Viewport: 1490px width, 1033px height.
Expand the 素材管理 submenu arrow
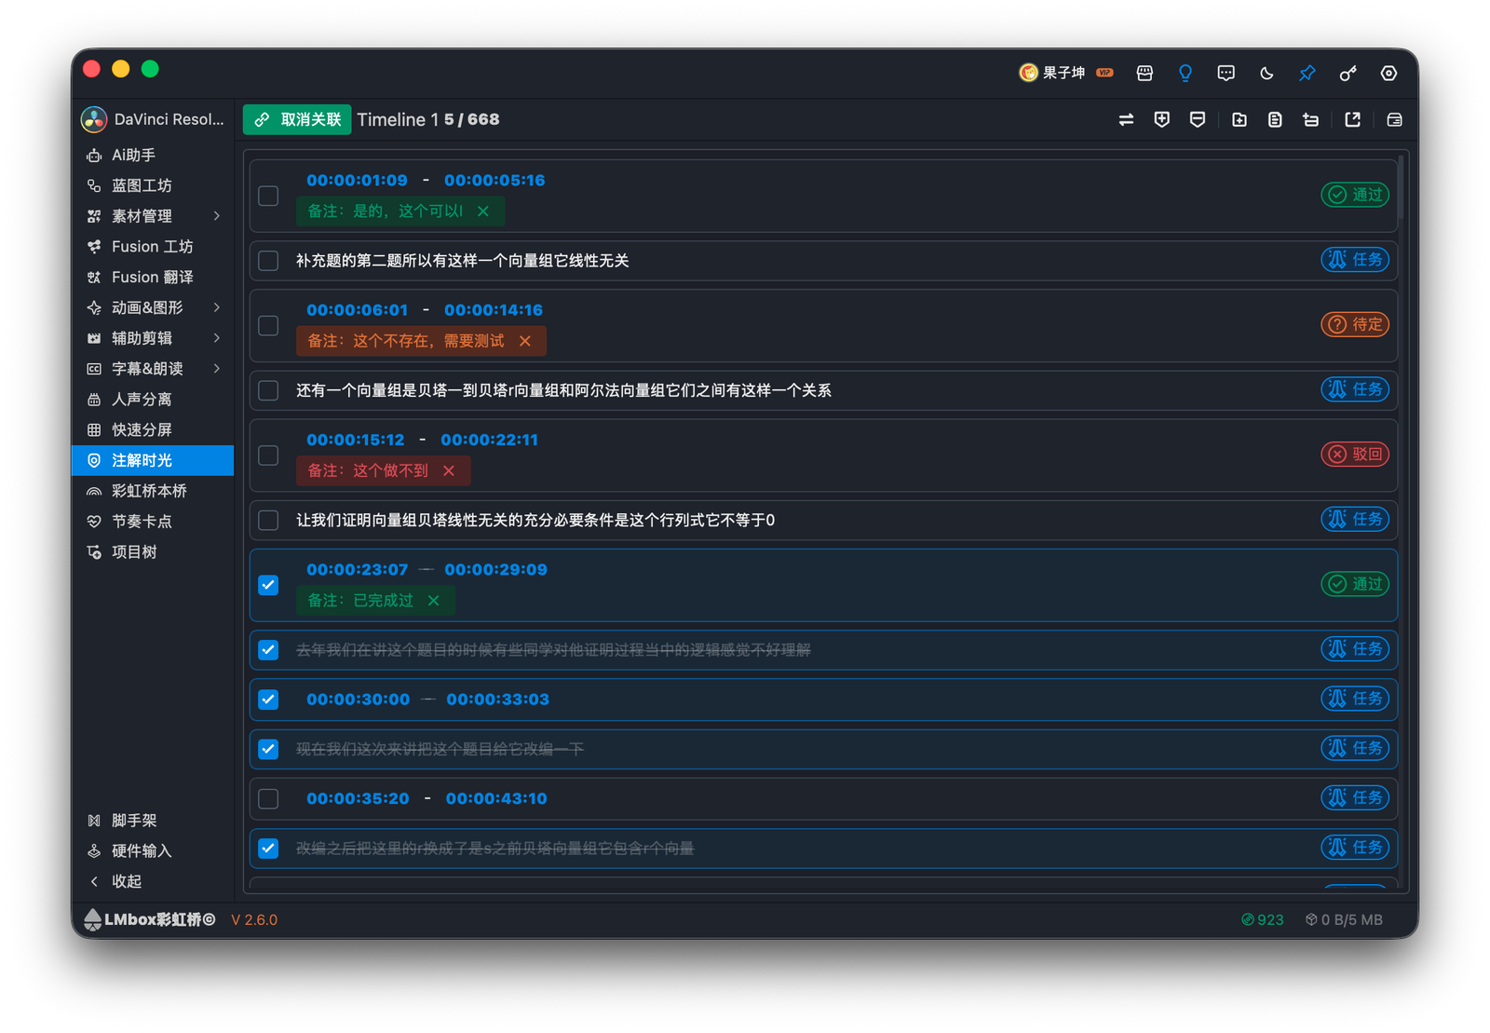coord(217,216)
